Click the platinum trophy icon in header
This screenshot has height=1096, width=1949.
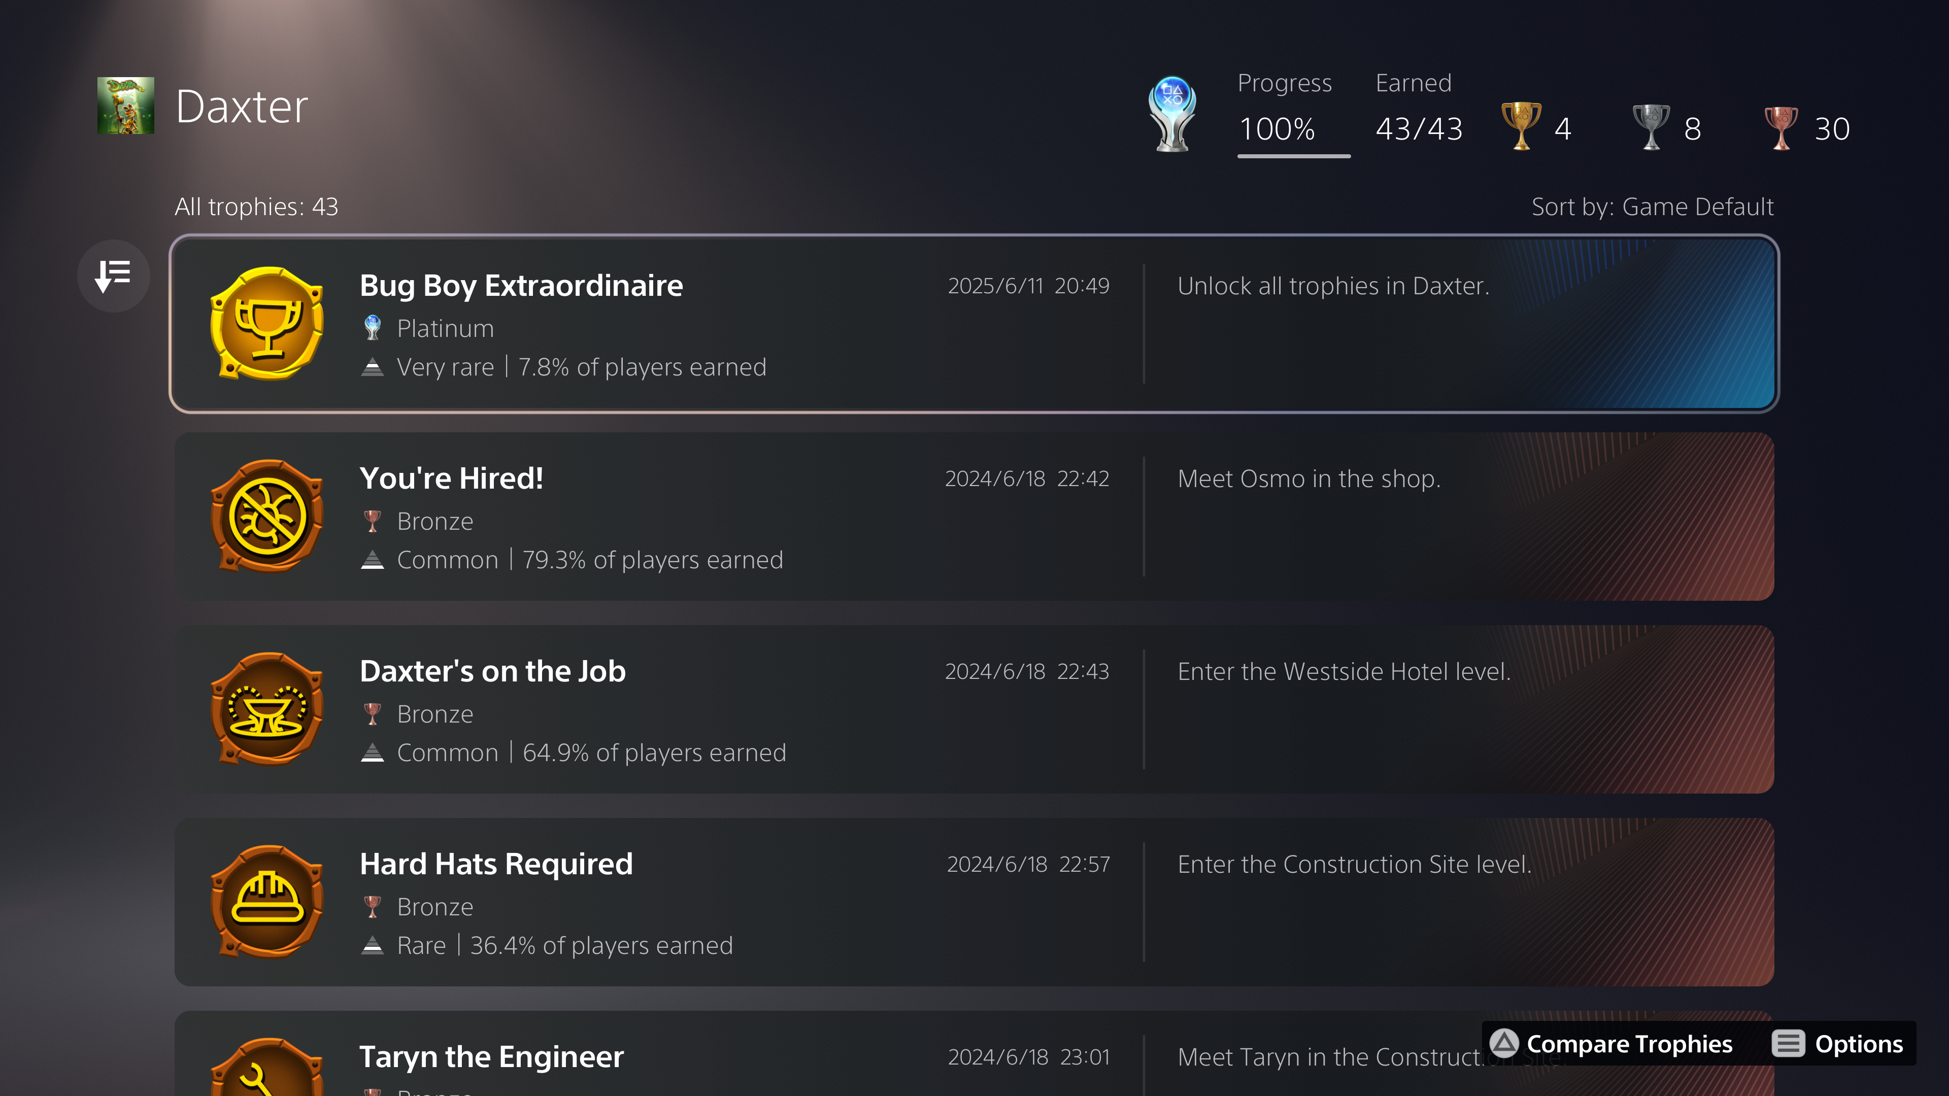point(1172,114)
